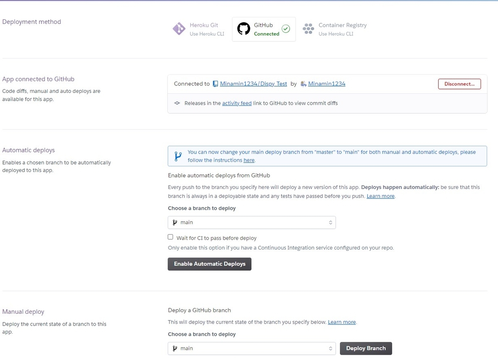Viewport: 498px width, 361px height.
Task: Open the automatic deploys branch dropdown
Action: (251, 223)
